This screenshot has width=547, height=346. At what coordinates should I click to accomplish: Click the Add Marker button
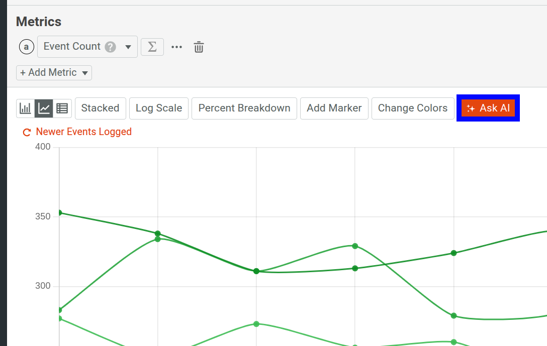coord(334,108)
